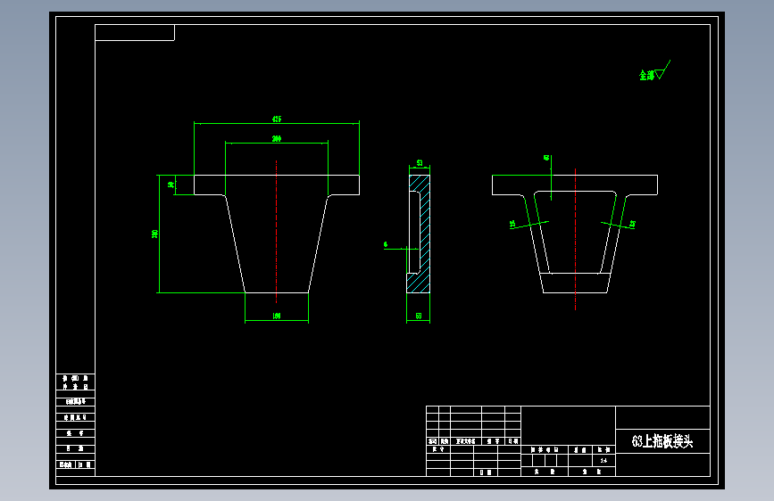
Task: Select the bottom width dimension of section view
Action: pyautogui.click(x=418, y=316)
